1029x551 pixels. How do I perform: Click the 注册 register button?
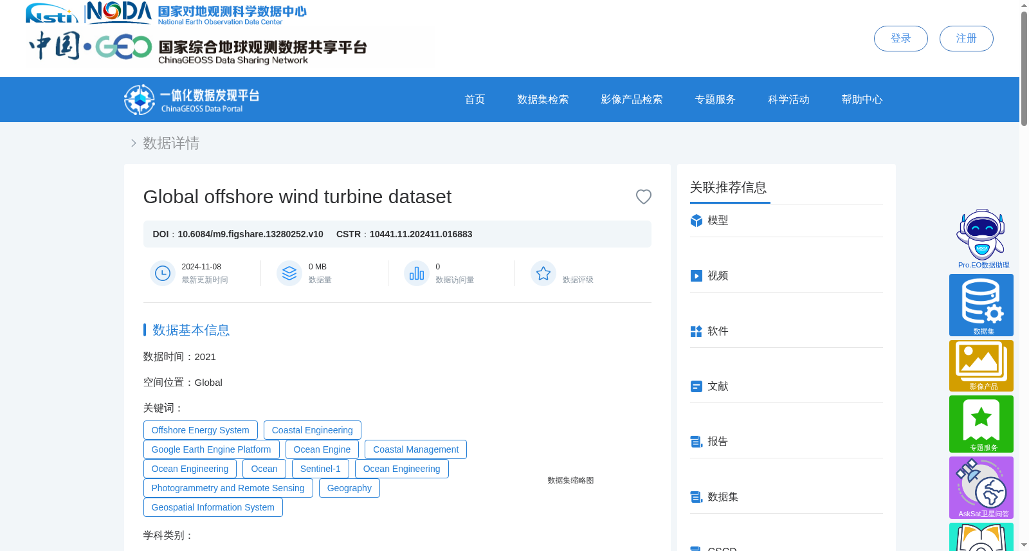click(x=966, y=39)
